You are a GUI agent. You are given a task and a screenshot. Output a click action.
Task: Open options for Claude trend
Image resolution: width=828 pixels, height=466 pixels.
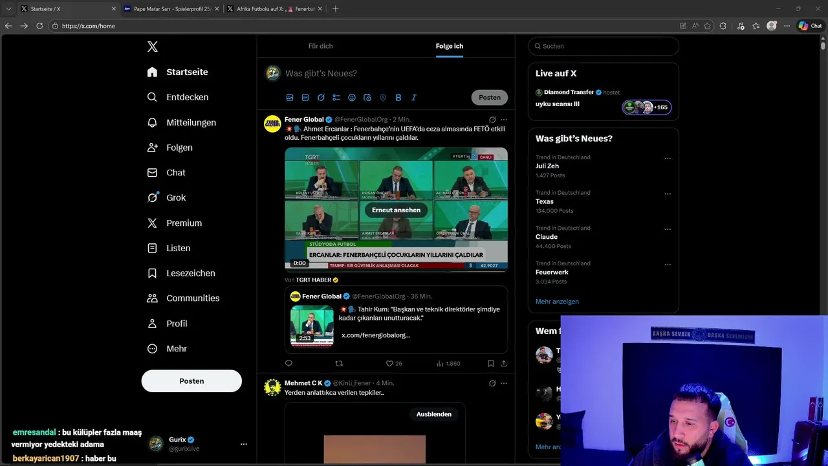coord(668,230)
